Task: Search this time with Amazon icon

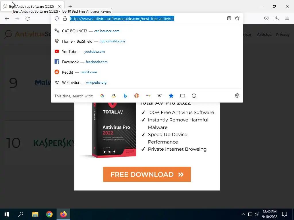Action: point(114,96)
